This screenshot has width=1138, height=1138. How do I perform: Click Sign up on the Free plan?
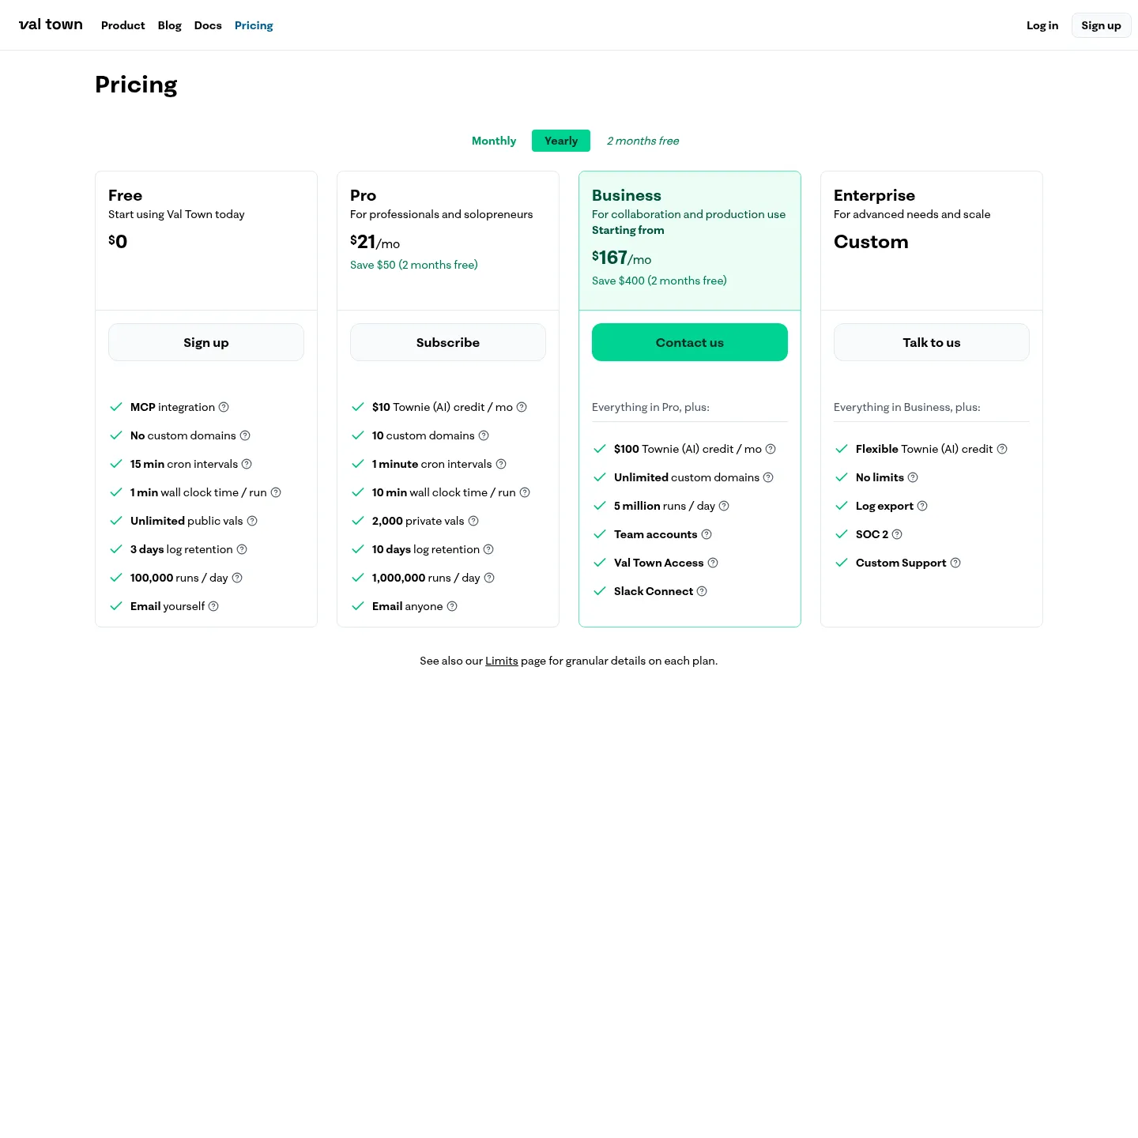click(x=206, y=342)
